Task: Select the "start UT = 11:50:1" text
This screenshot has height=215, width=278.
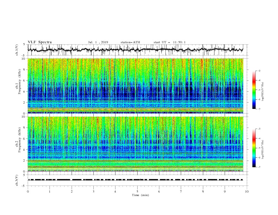Action: pos(170,42)
